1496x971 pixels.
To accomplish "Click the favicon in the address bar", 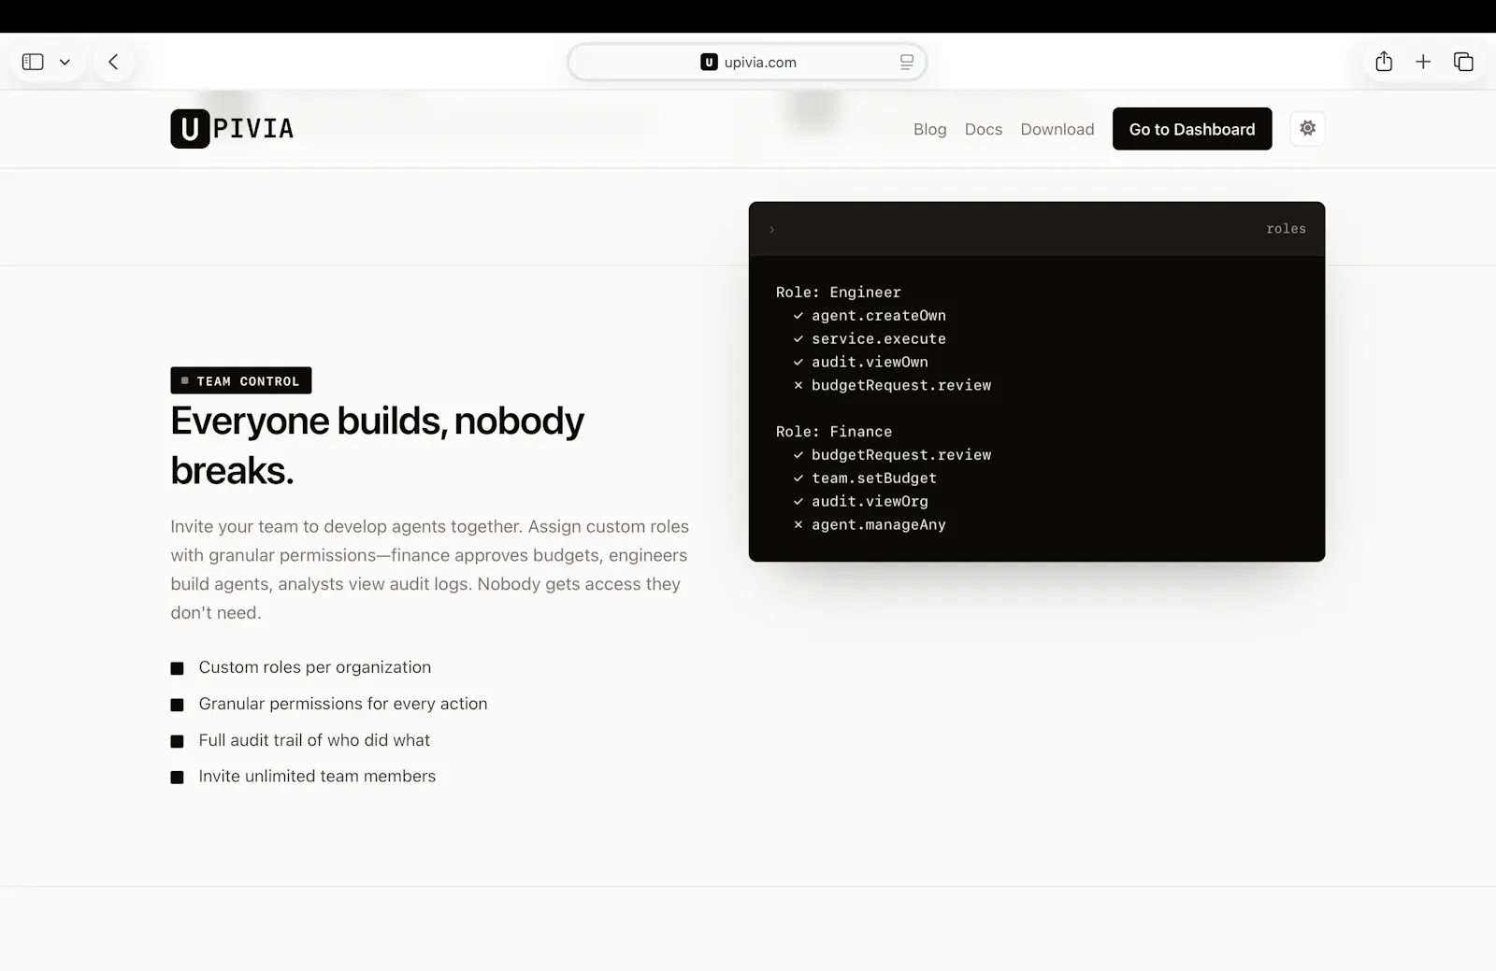I will [x=709, y=62].
